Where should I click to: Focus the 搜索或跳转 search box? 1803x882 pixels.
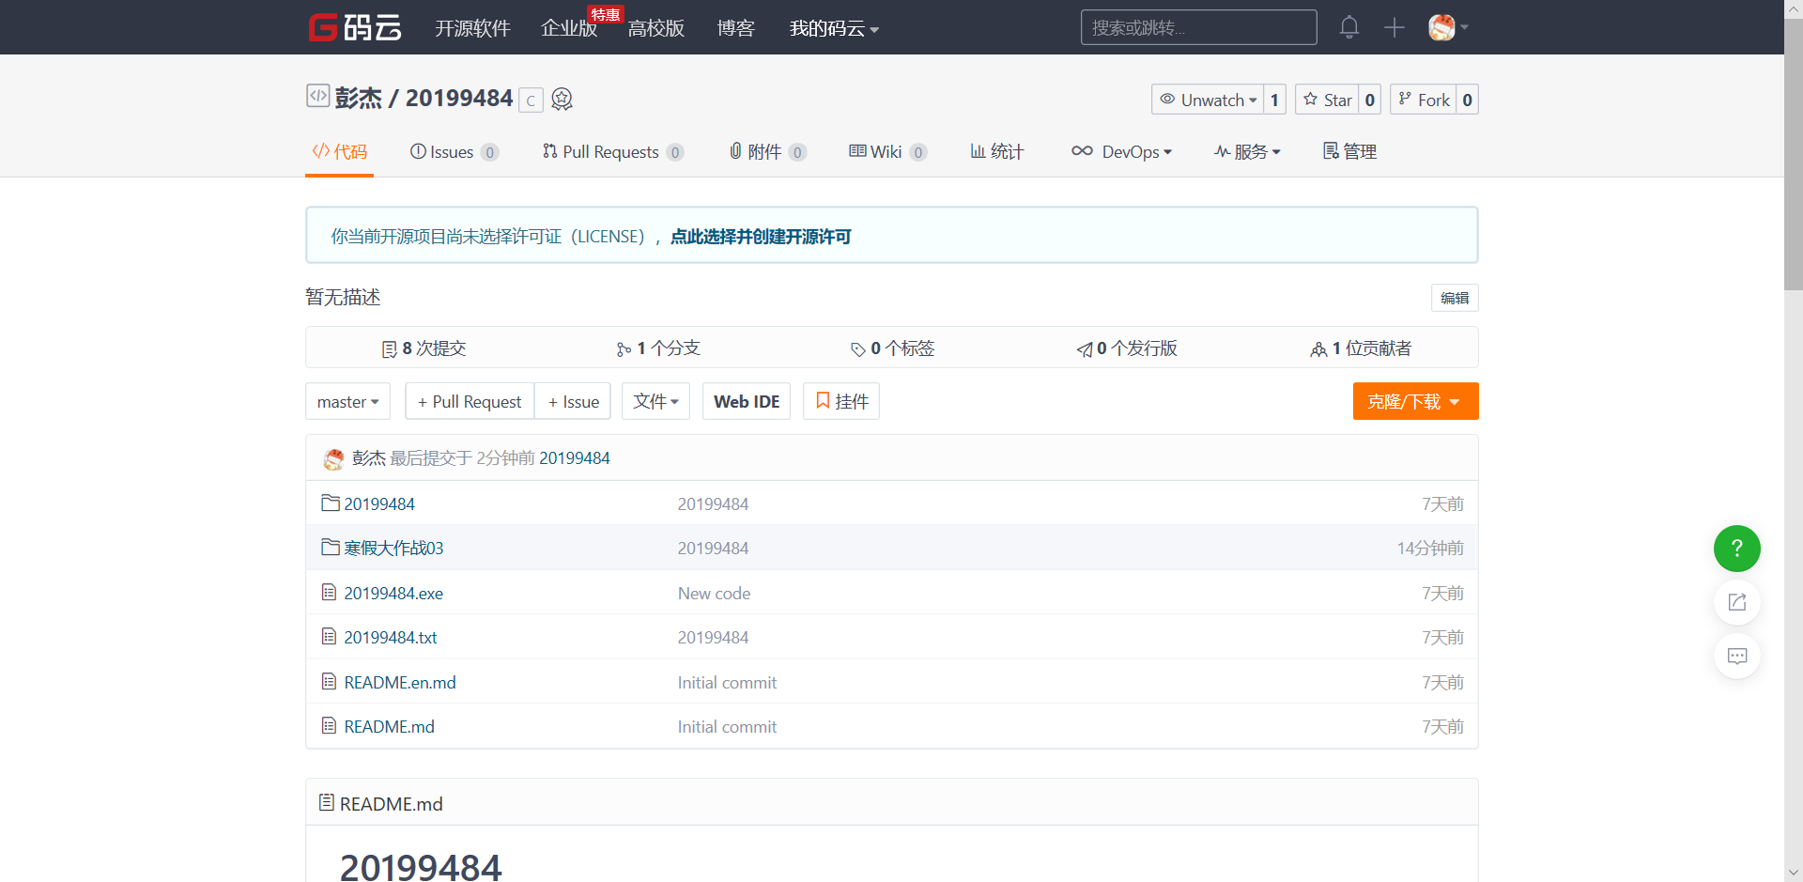1198,27
